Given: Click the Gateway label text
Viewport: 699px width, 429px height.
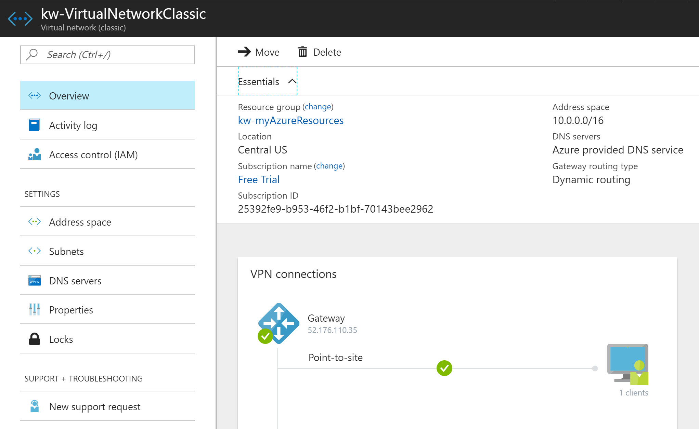Looking at the screenshot, I should point(326,318).
